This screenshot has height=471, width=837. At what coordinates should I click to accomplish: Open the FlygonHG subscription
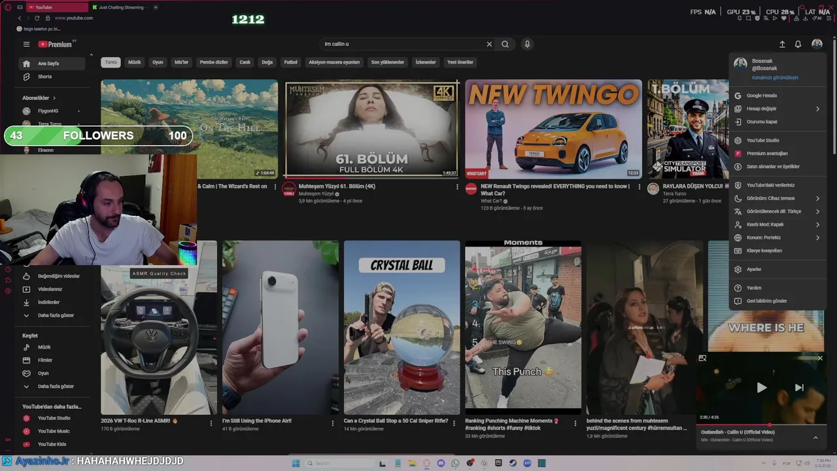[51, 111]
